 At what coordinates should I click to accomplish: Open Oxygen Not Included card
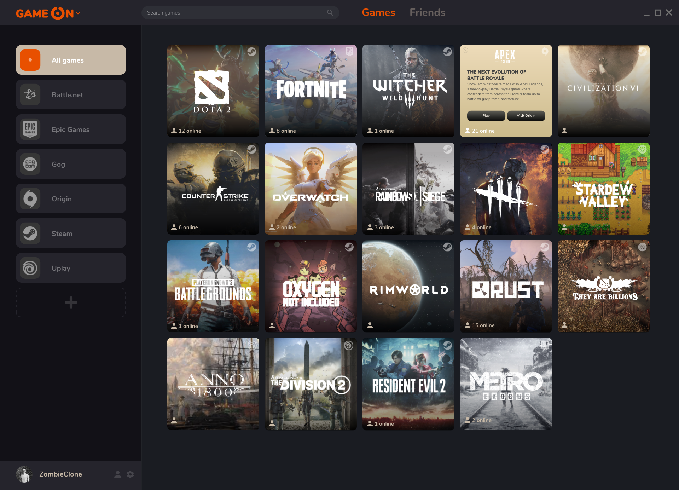311,286
